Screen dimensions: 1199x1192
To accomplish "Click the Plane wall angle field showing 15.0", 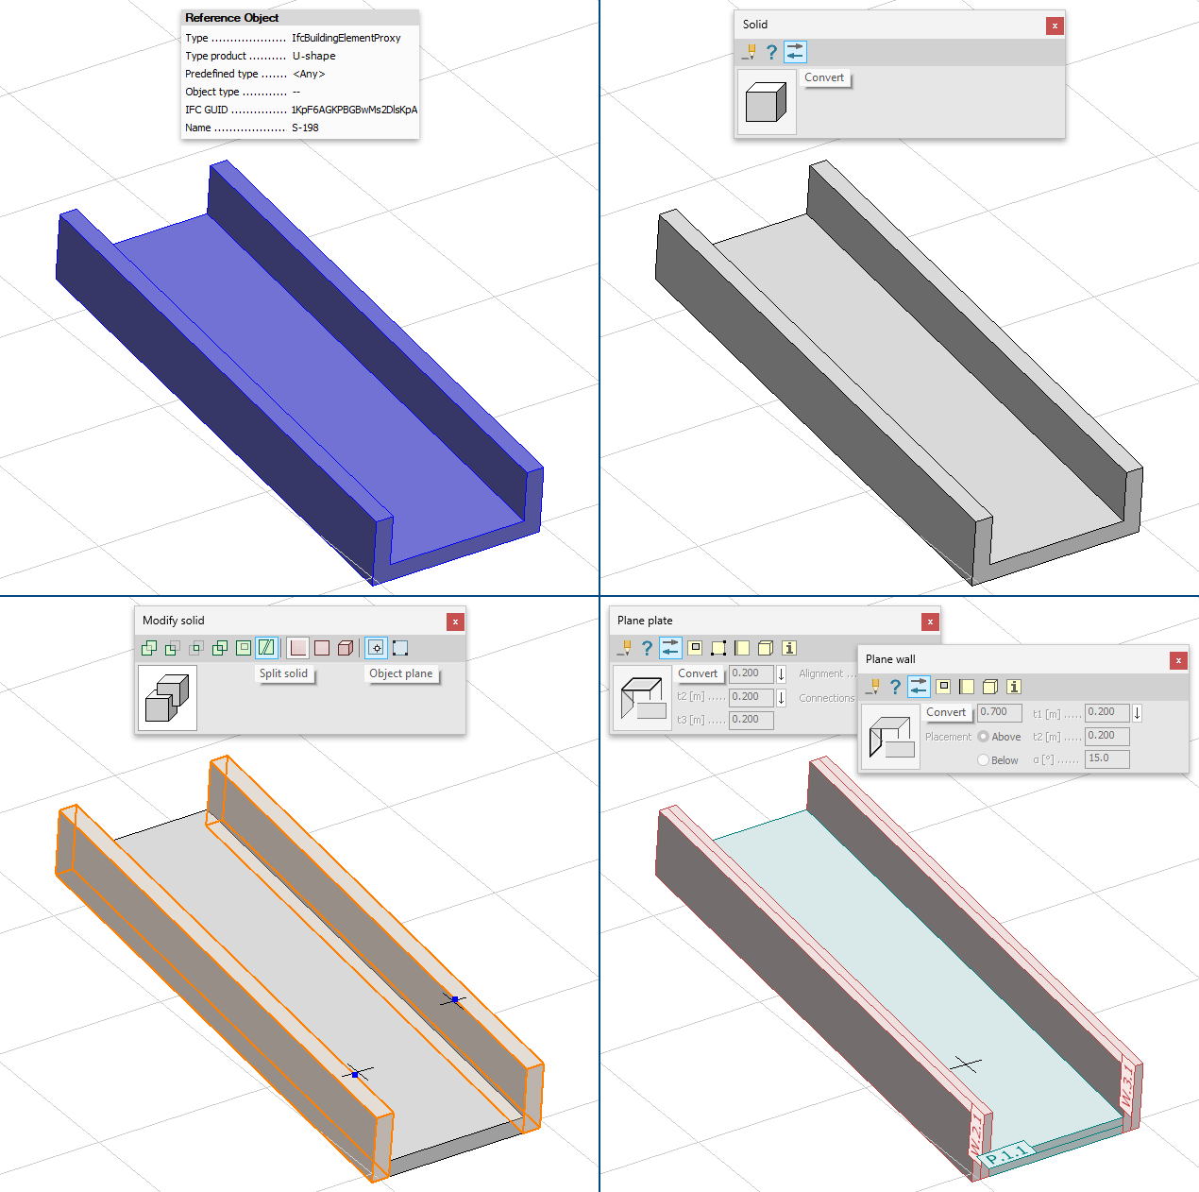I will click(x=1106, y=758).
